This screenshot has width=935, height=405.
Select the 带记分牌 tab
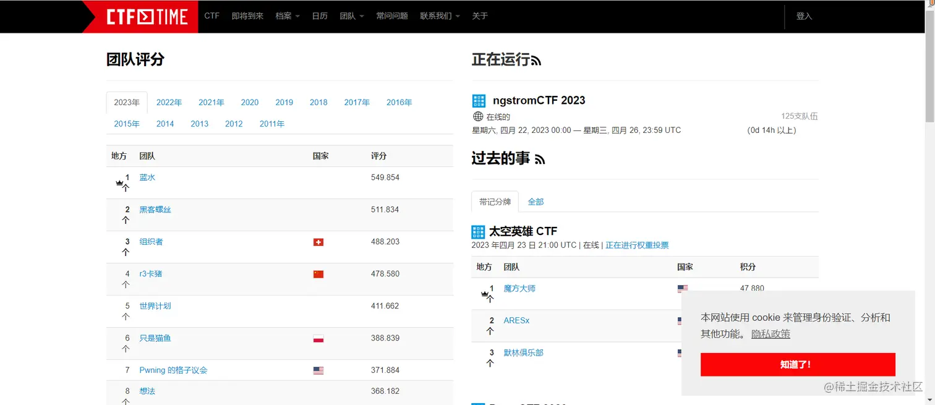click(495, 202)
